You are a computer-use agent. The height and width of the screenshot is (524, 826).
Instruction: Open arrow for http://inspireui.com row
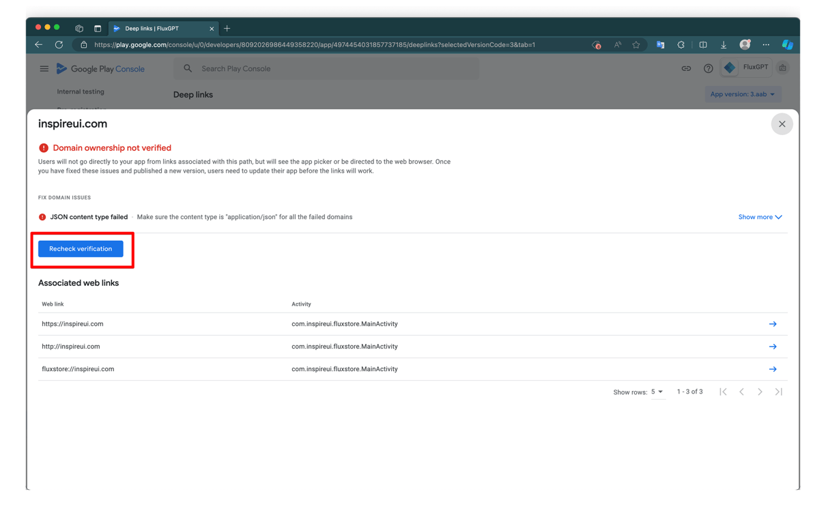(773, 347)
